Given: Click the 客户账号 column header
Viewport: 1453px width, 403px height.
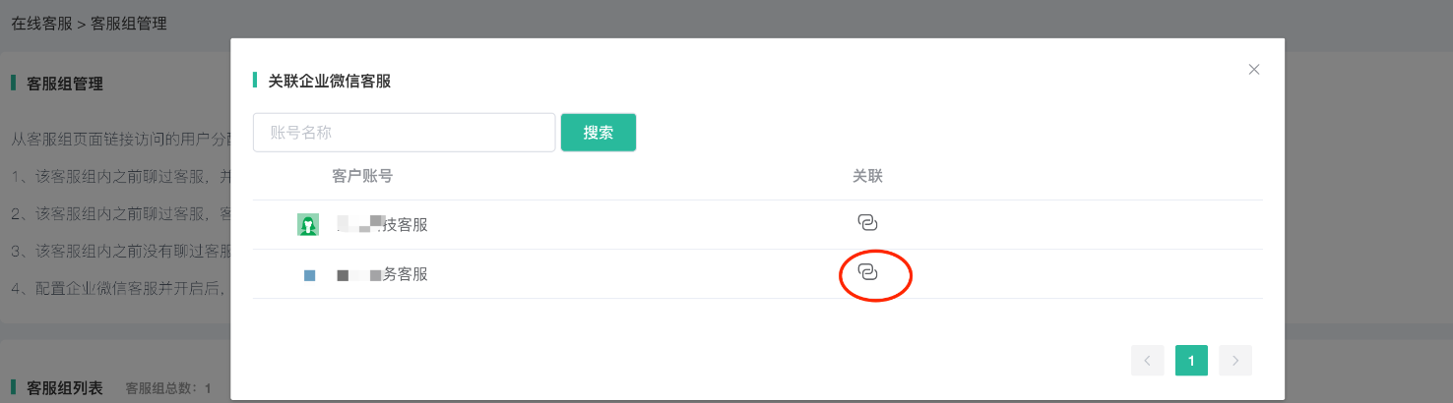Looking at the screenshot, I should tap(362, 176).
